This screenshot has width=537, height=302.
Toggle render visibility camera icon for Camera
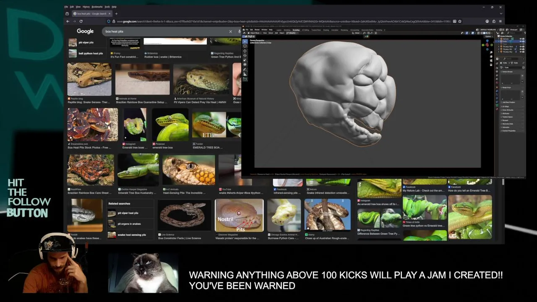pos(523,39)
